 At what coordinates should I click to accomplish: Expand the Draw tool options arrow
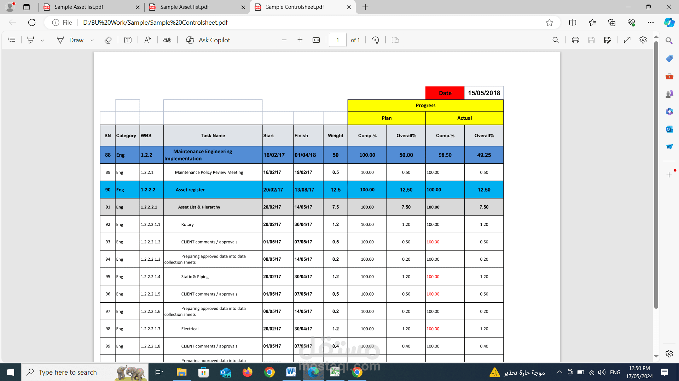pyautogui.click(x=92, y=41)
